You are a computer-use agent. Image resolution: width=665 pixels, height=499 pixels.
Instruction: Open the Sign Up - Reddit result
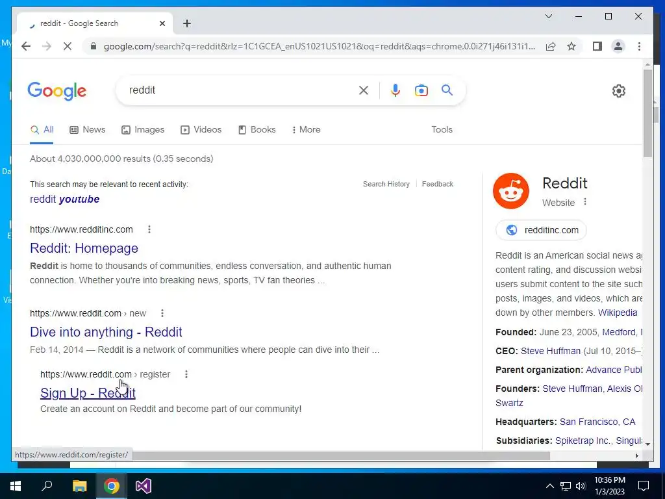tap(88, 393)
